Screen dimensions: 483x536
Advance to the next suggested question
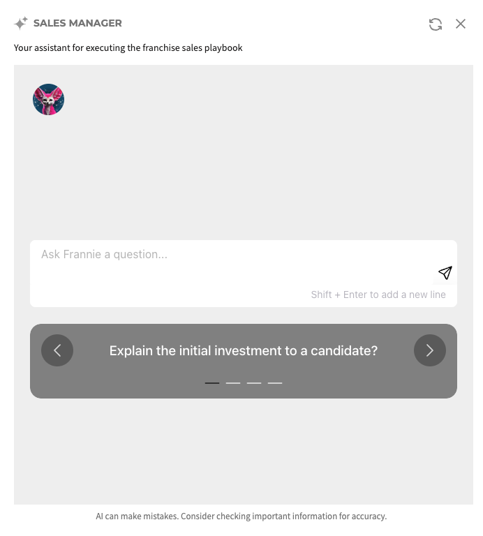(430, 350)
